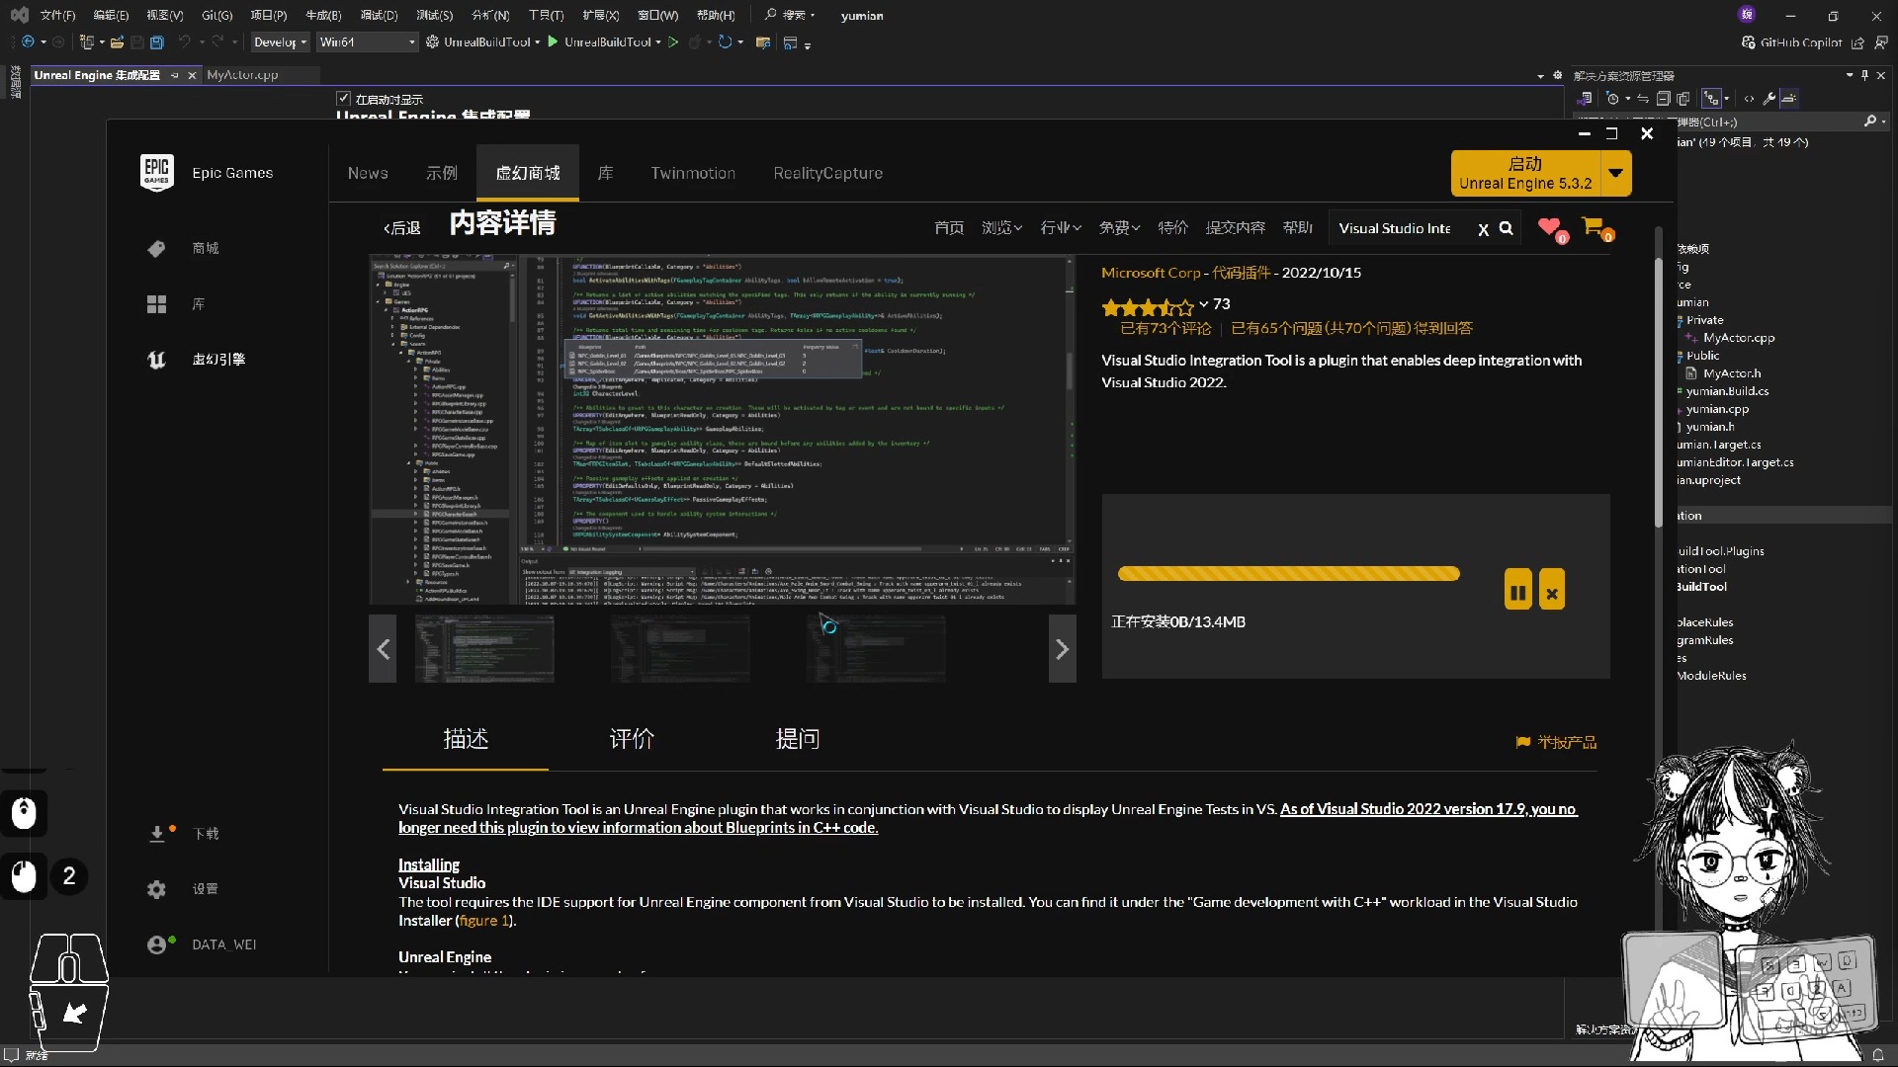
Task: Toggle Solution Explorer folder view switch button
Action: point(1585,99)
